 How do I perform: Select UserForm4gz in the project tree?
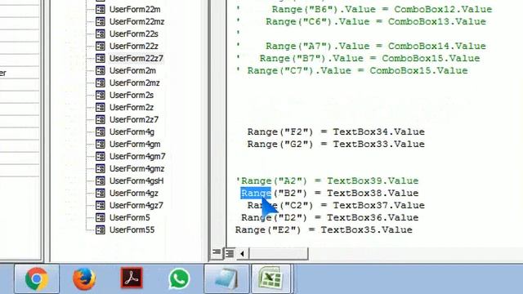pyautogui.click(x=134, y=193)
